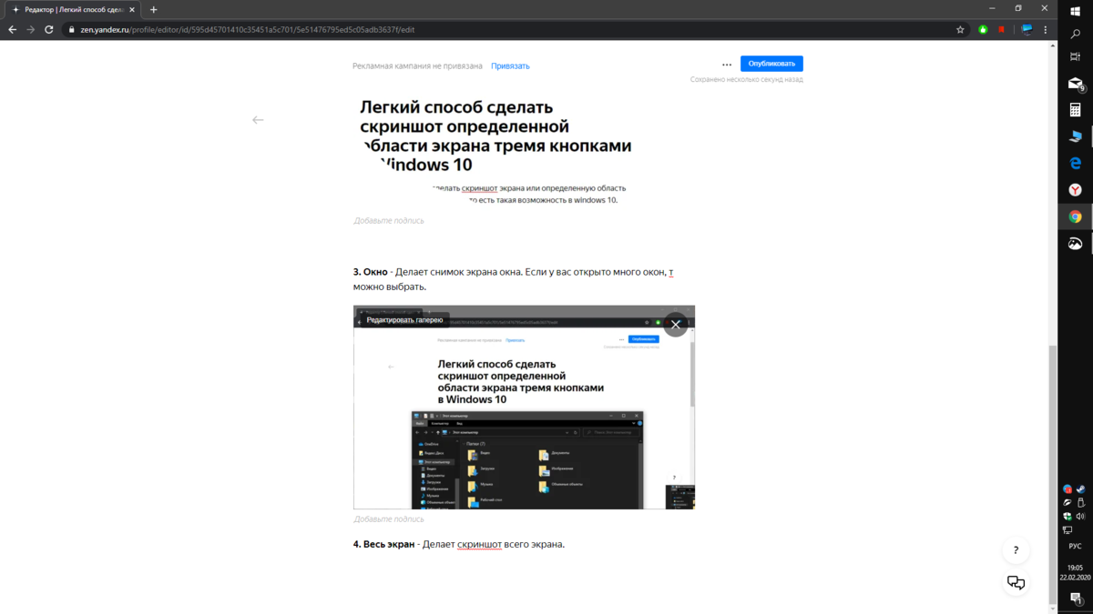Open the three-dots article options menu
Viewport: 1093px width, 614px height.
(x=727, y=65)
